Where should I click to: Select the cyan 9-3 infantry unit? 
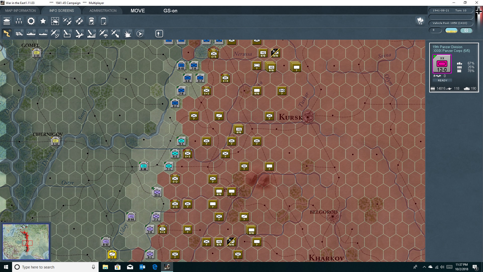tap(175, 154)
